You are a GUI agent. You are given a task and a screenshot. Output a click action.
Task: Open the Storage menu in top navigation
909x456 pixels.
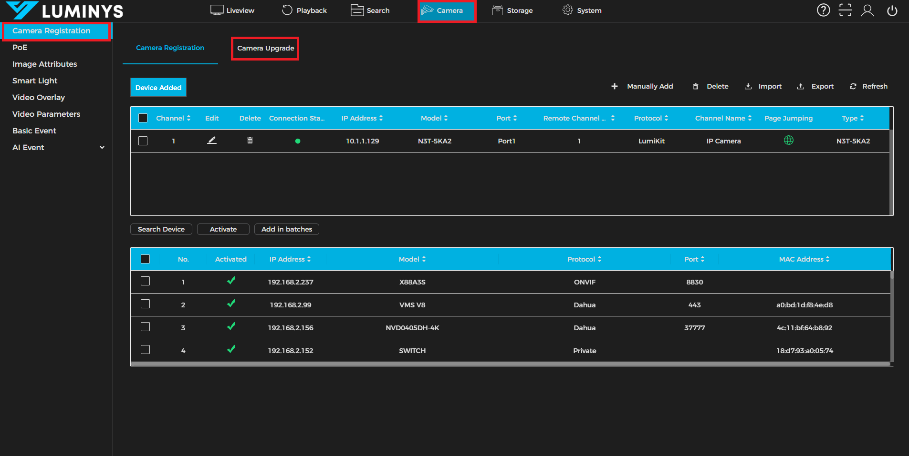coord(512,10)
